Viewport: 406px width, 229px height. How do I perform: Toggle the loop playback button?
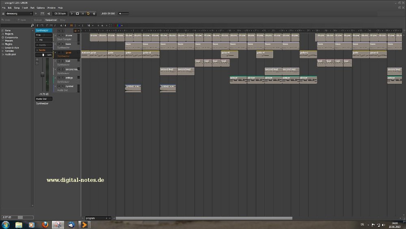[88, 13]
